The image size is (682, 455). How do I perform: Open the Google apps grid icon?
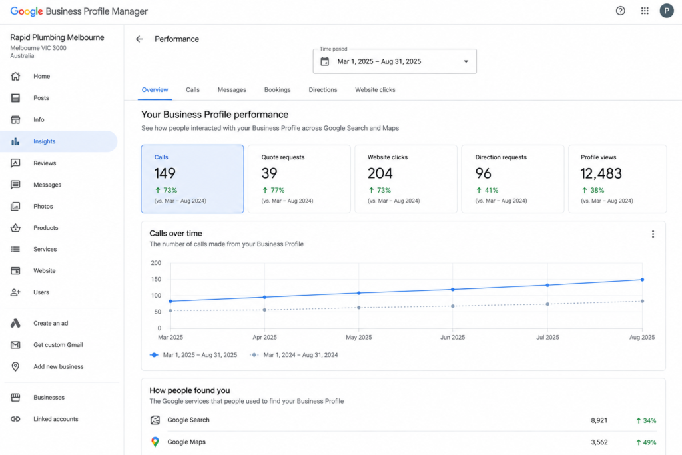(x=645, y=11)
